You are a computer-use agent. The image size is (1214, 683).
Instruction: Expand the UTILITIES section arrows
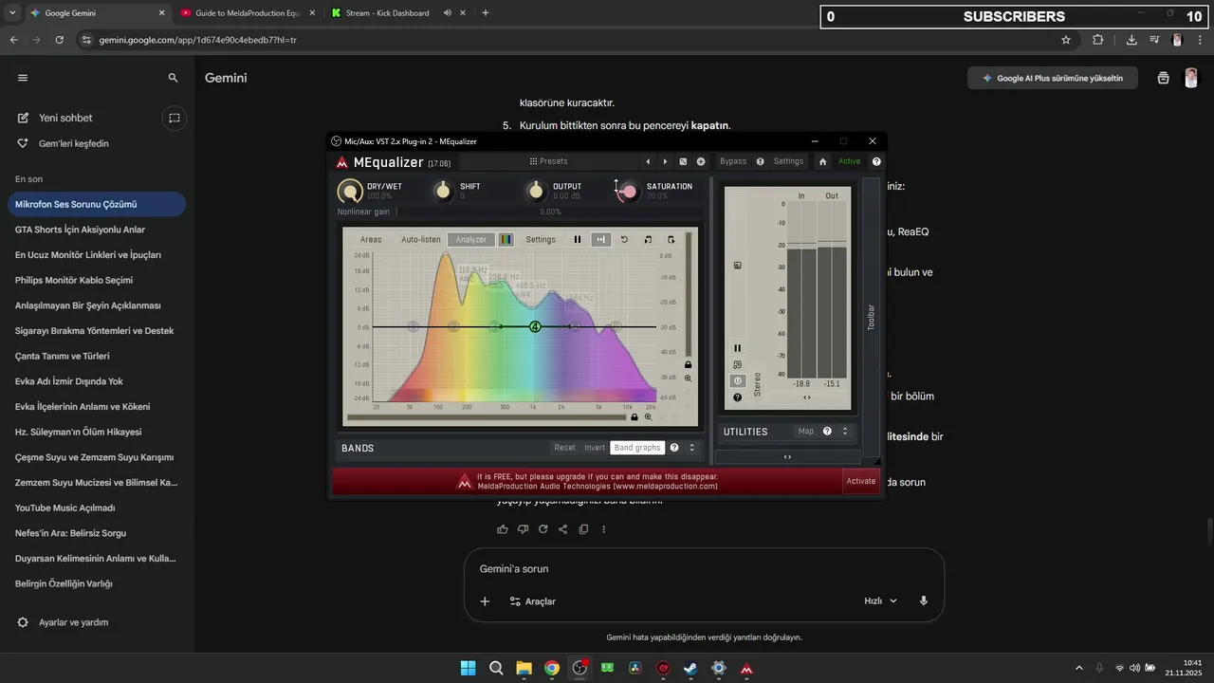(845, 431)
